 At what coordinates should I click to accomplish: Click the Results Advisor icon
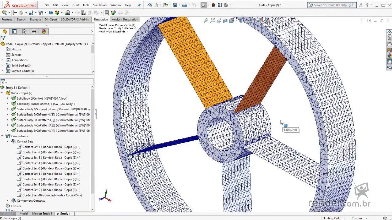point(68,13)
